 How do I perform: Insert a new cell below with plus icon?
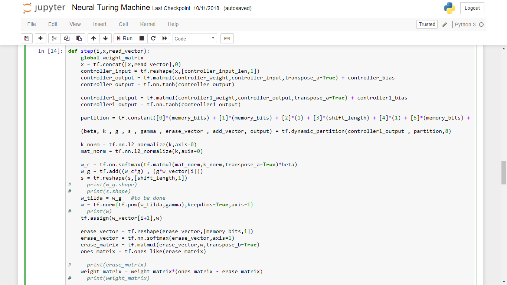pyautogui.click(x=40, y=38)
